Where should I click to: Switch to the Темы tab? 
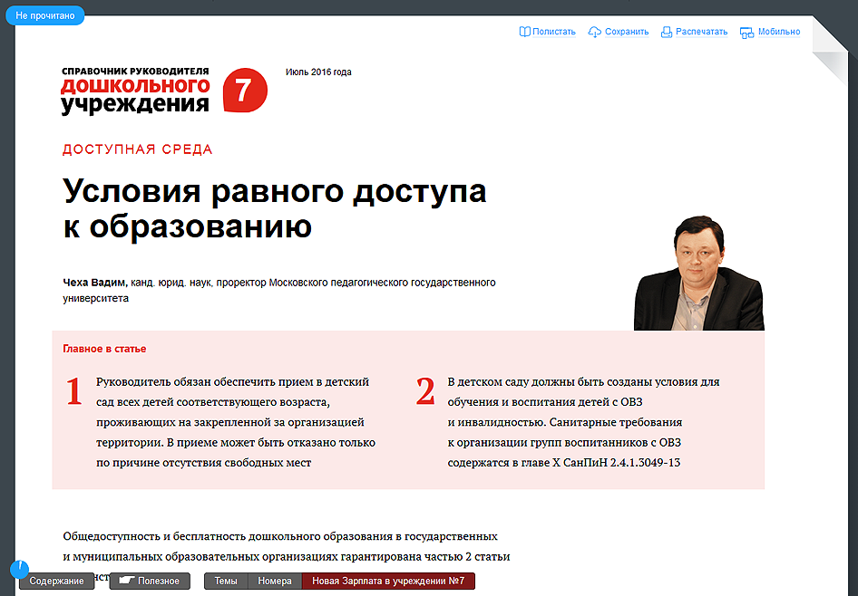226,581
